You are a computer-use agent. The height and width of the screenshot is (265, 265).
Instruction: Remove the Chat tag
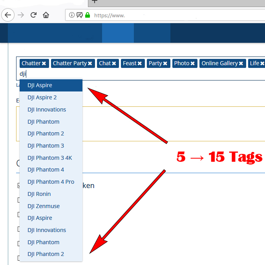pos(114,63)
